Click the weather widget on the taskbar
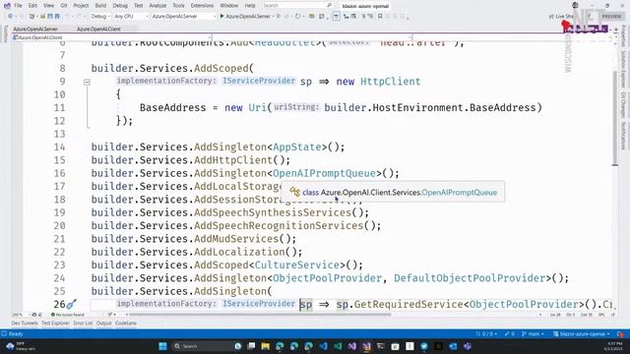Image resolution: width=630 pixels, height=354 pixels. 20,346
